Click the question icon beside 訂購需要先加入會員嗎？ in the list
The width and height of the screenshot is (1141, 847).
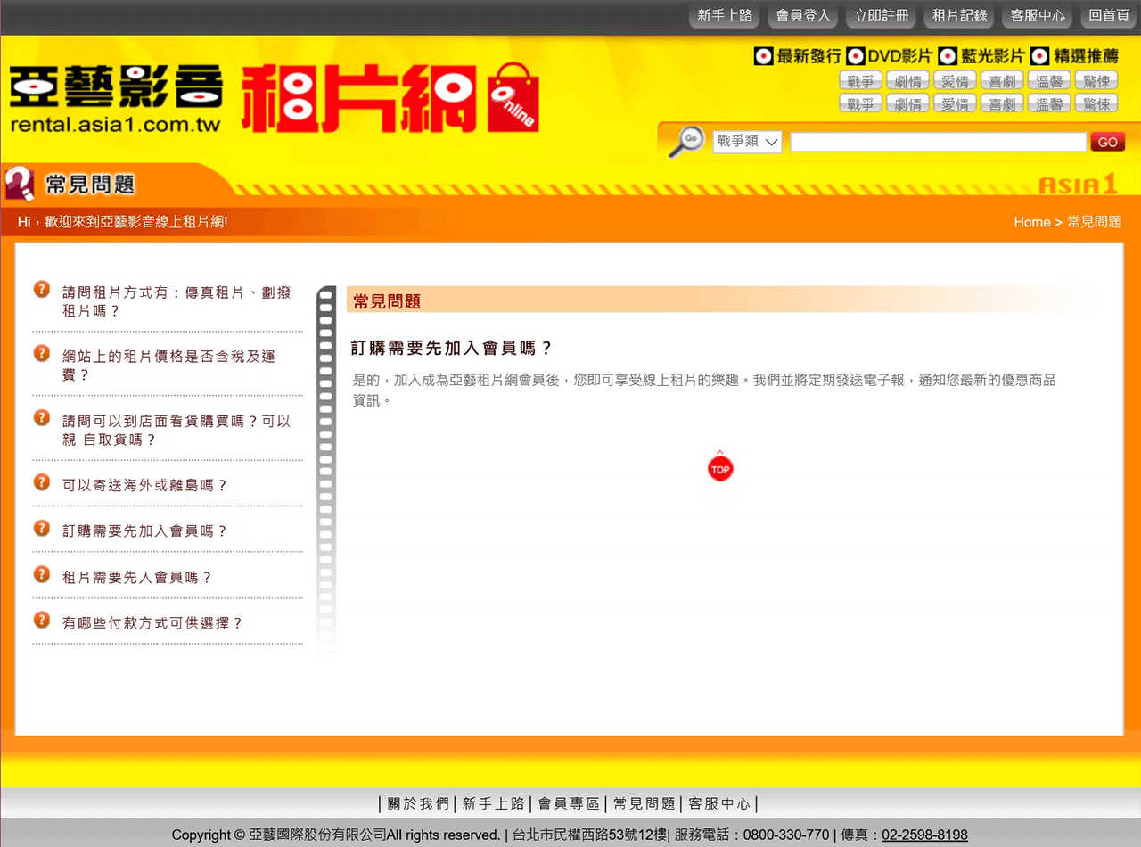(42, 528)
